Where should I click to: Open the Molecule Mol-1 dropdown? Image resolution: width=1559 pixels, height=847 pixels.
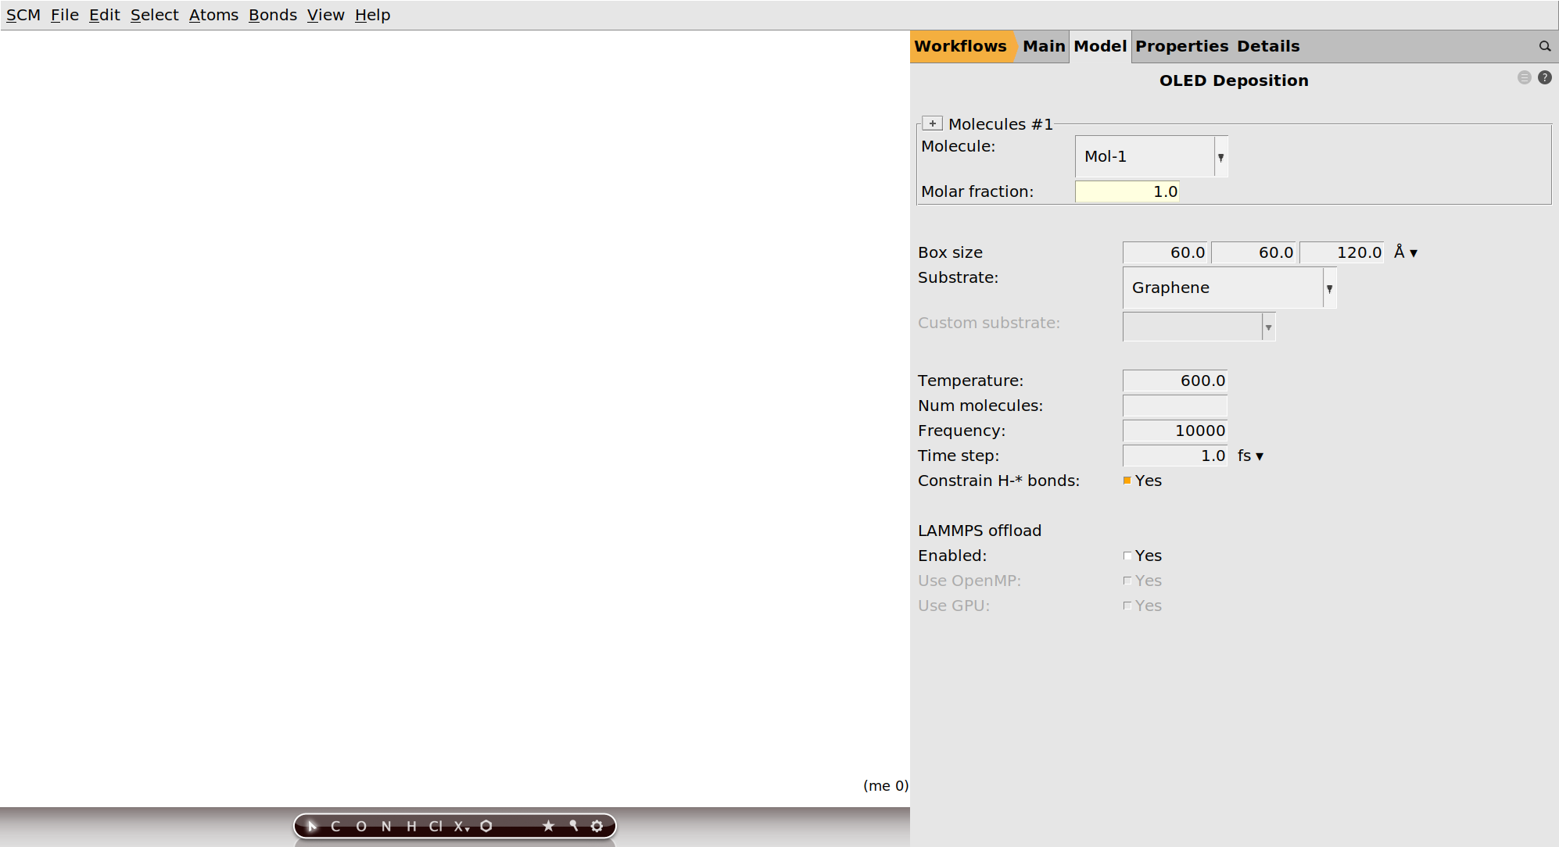click(x=1152, y=156)
